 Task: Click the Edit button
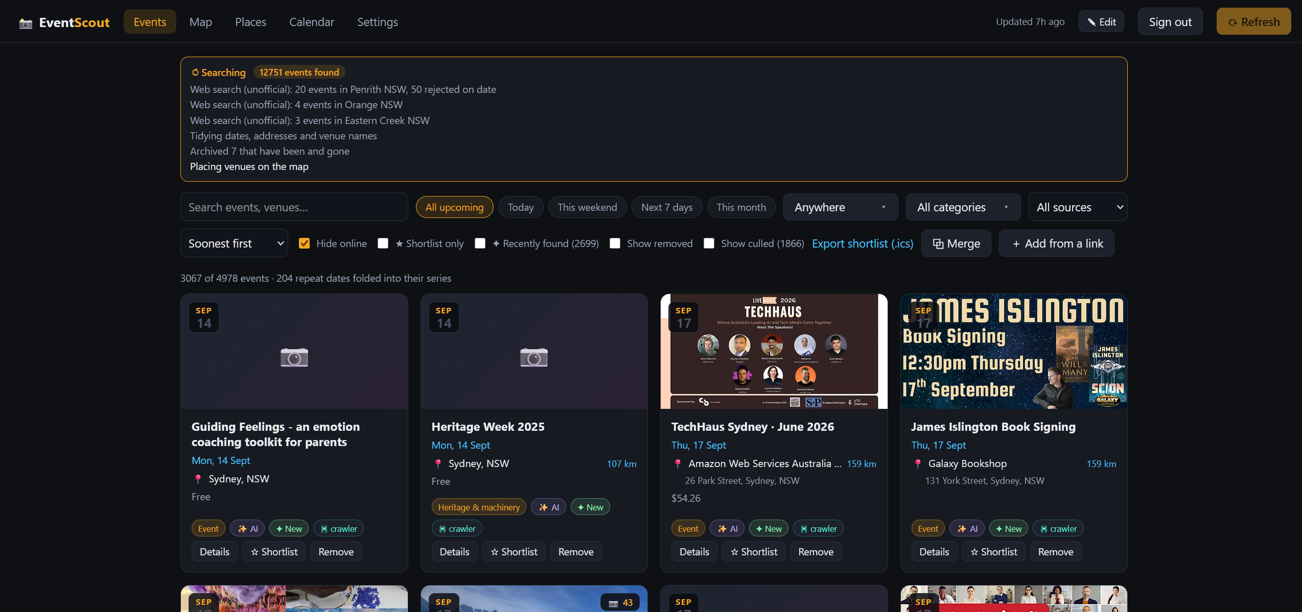click(1101, 22)
